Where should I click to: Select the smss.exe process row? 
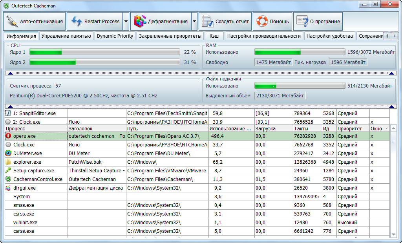point(197,205)
